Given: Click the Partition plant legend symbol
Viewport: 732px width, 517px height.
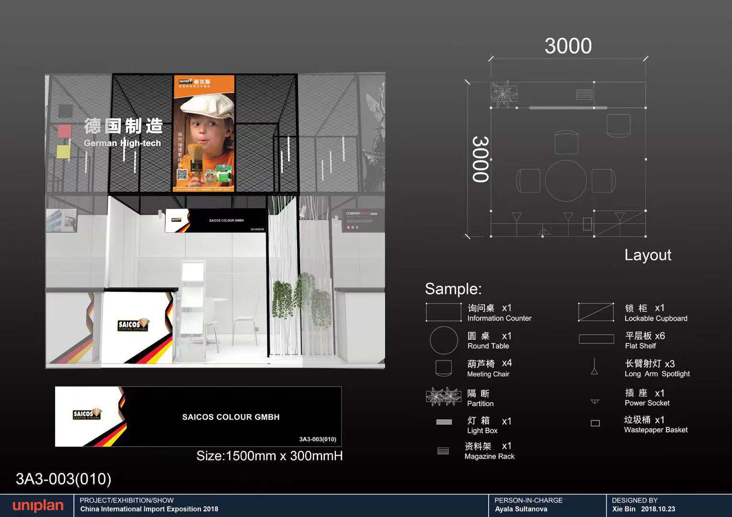Looking at the screenshot, I should pos(444,396).
